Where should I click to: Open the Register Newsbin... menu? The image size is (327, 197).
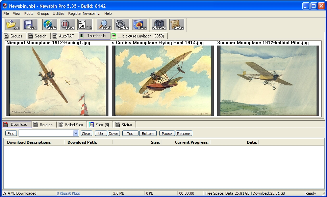(84, 13)
